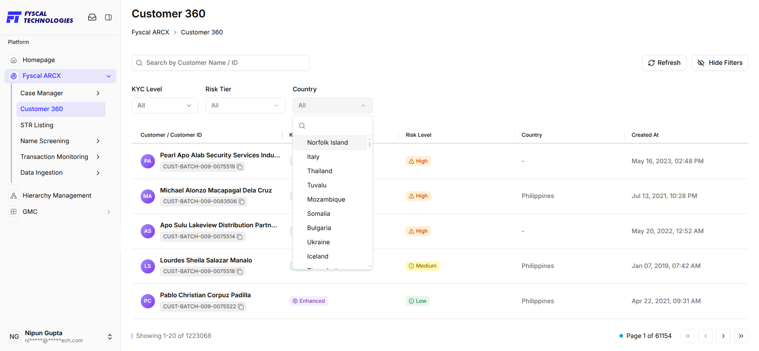The width and height of the screenshot is (759, 351).
Task: Go to previous page arrow
Action: coord(706,336)
